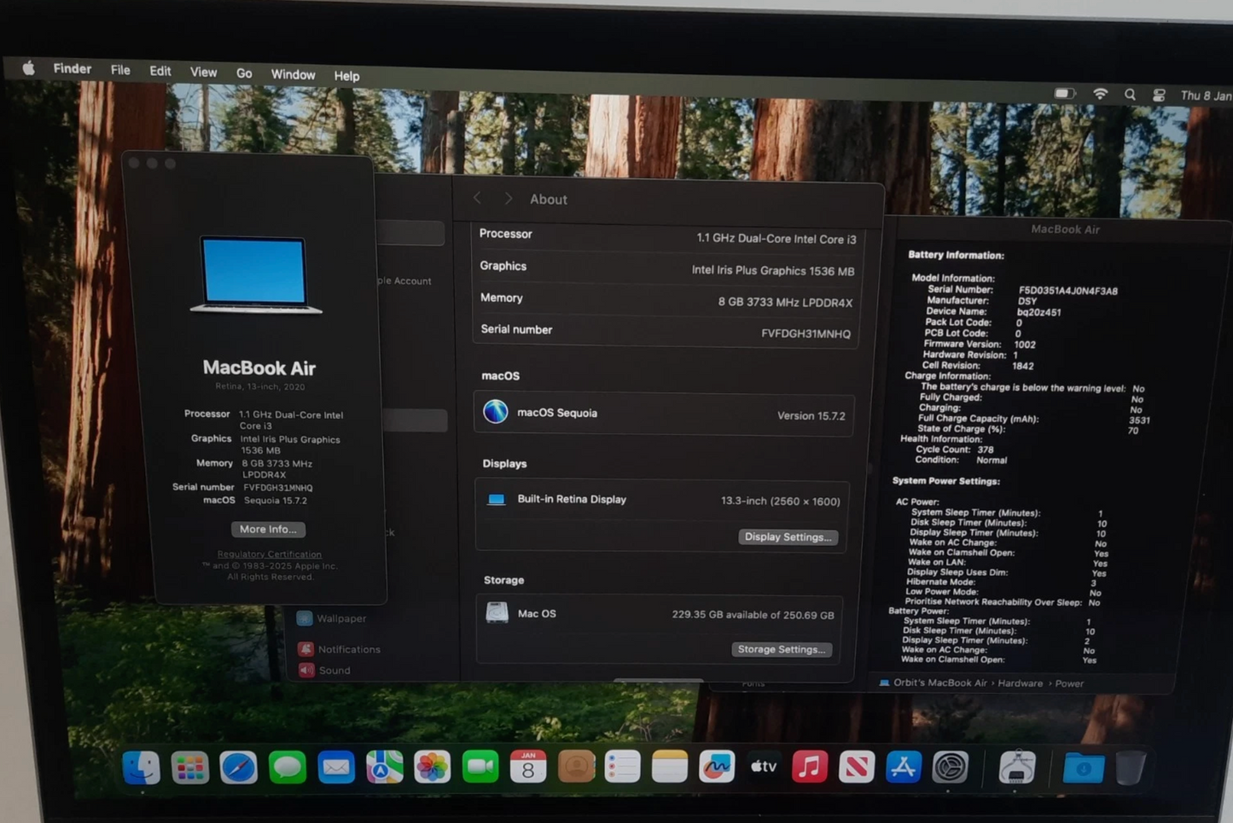Viewport: 1233px width, 823px height.
Task: Click the Wallpaper sidebar icon in Settings
Action: coord(305,618)
